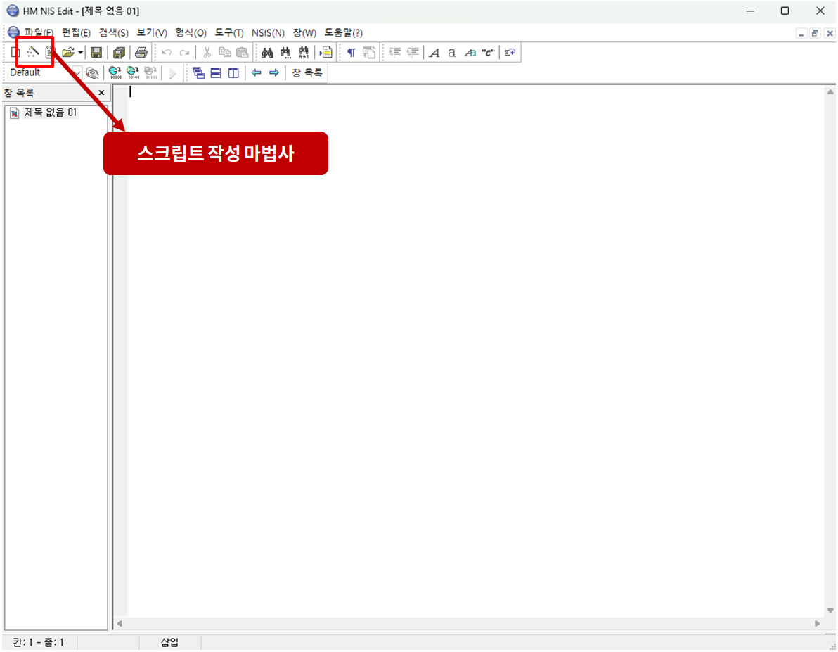Tile windows horizontally

coord(216,72)
